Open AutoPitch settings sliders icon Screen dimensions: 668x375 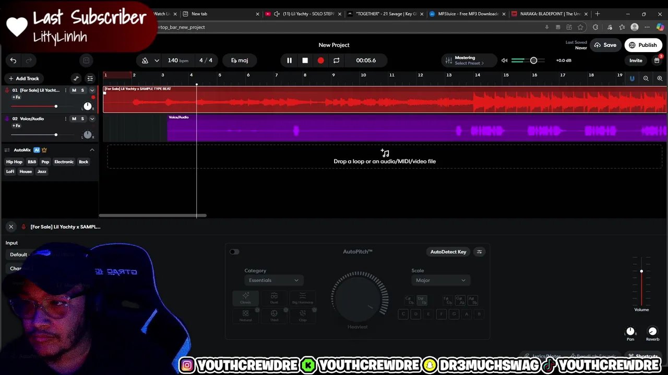480,252
